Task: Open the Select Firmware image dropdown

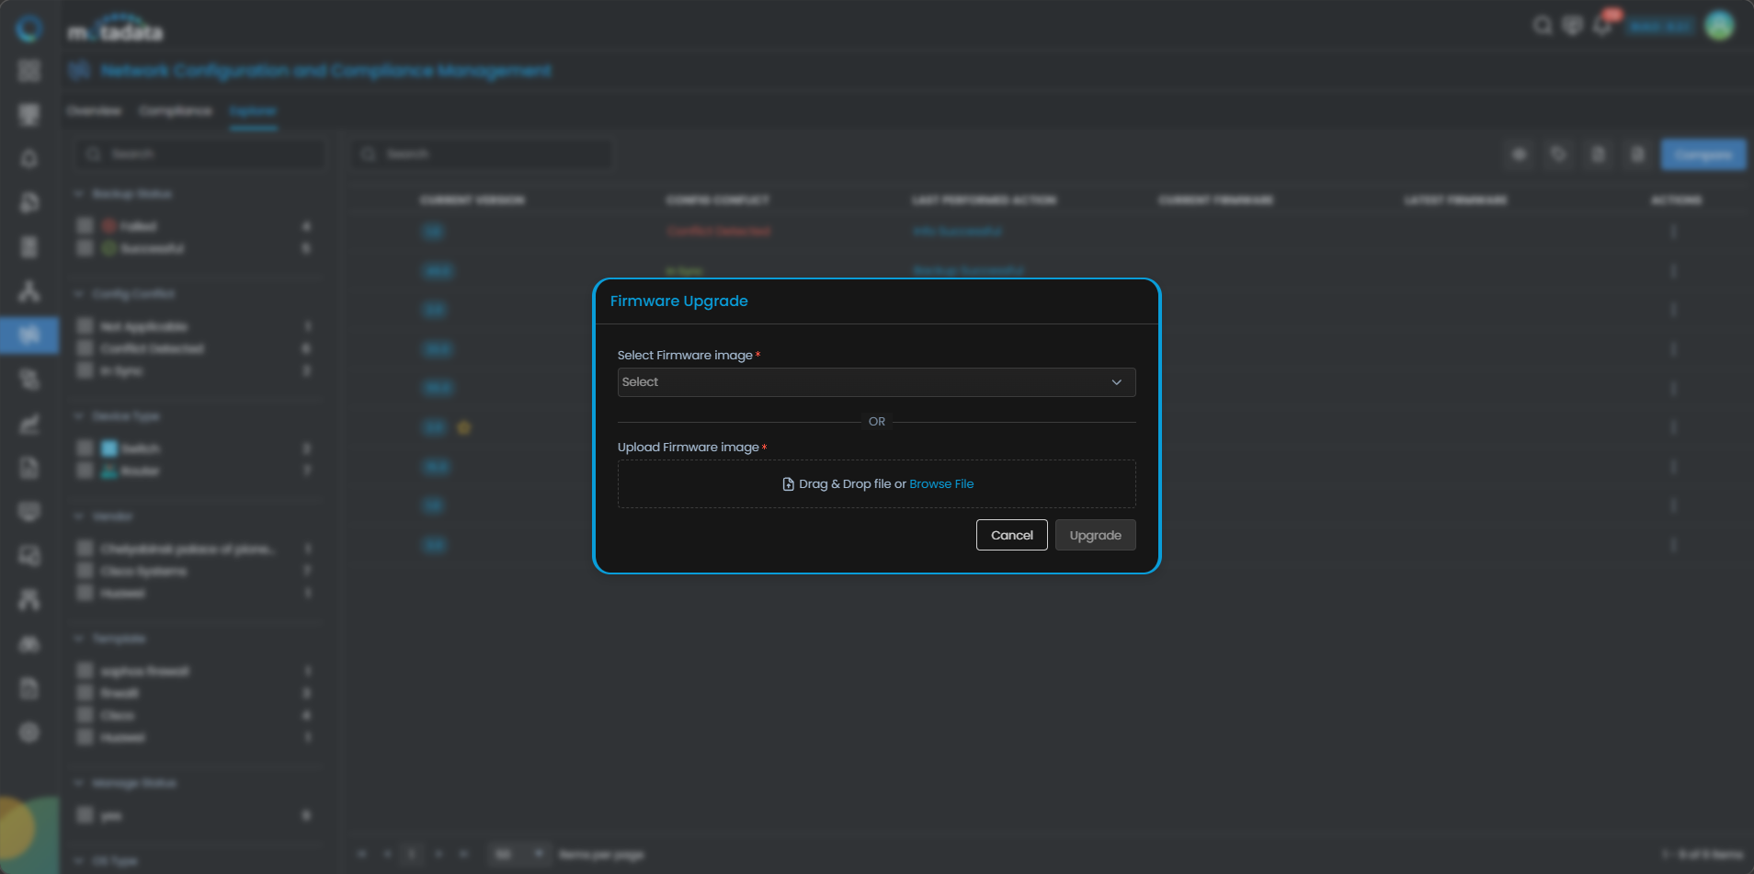Action: pos(875,382)
